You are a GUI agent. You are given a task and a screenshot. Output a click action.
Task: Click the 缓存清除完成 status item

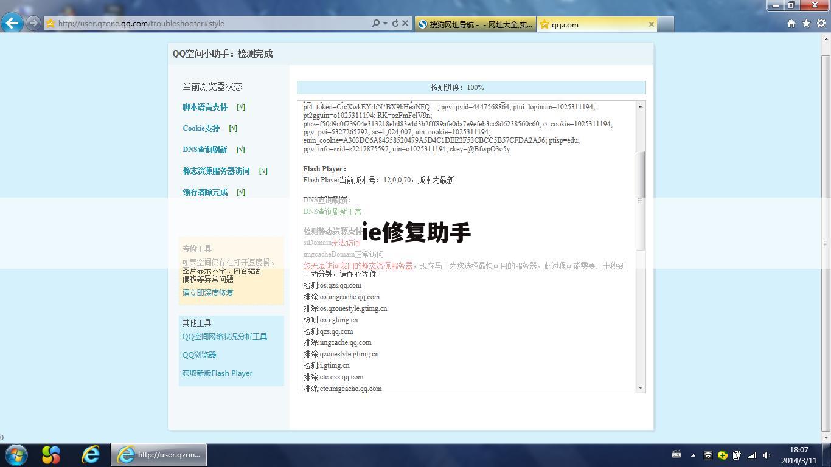(205, 192)
